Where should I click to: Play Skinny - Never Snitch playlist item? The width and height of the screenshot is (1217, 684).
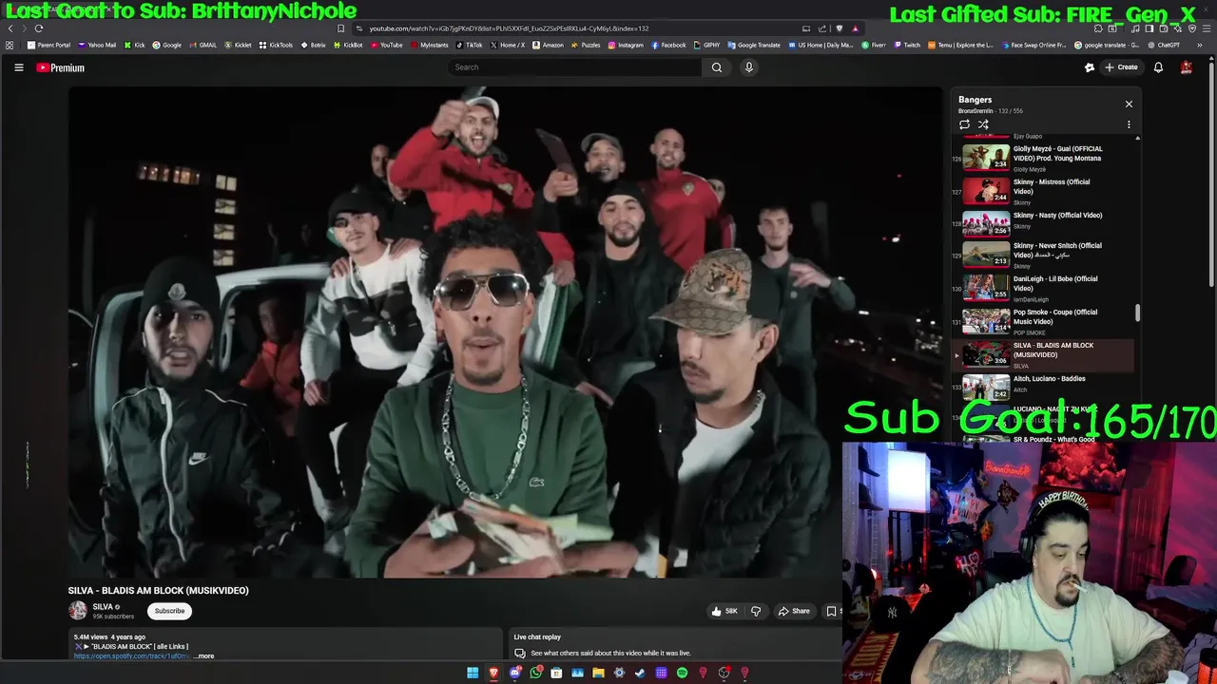[1043, 256]
